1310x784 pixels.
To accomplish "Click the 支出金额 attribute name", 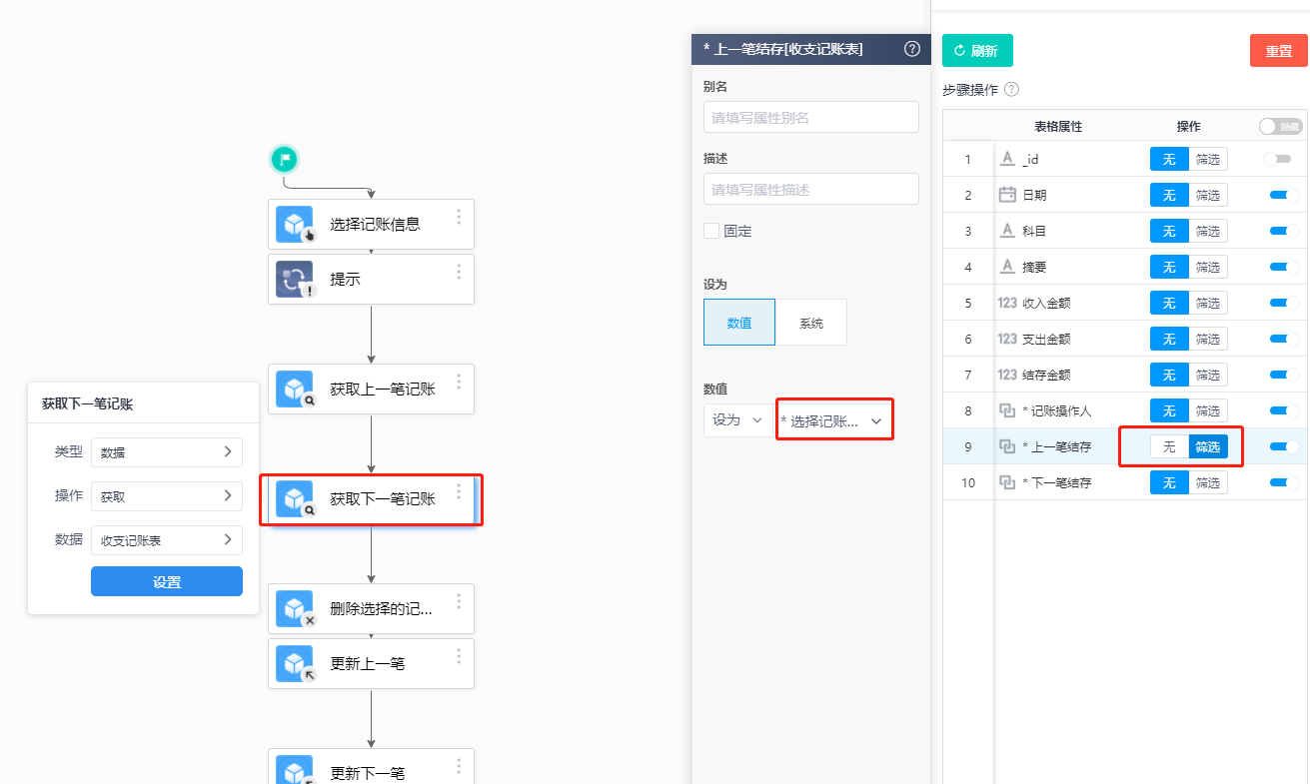I will coord(1046,339).
